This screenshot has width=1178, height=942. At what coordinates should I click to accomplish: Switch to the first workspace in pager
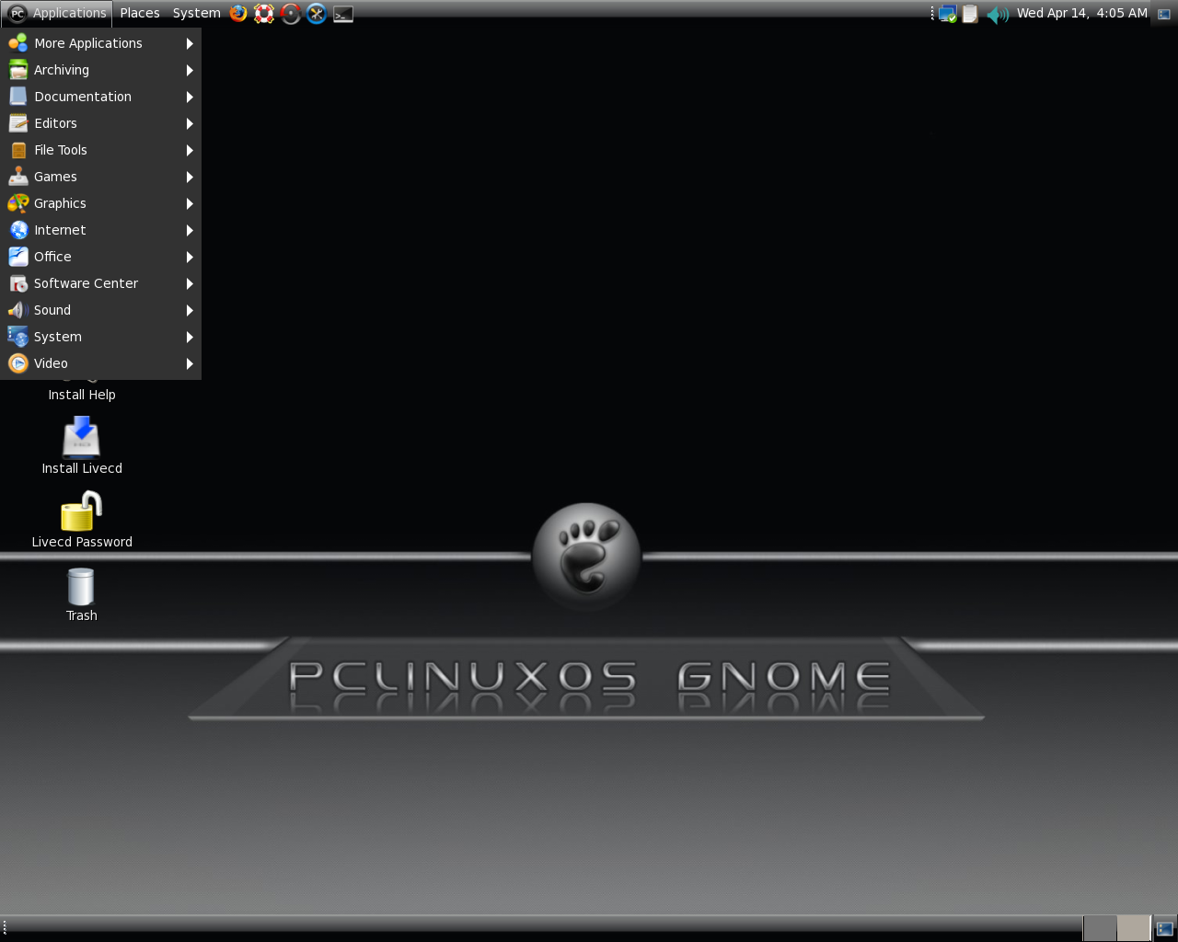point(1100,928)
